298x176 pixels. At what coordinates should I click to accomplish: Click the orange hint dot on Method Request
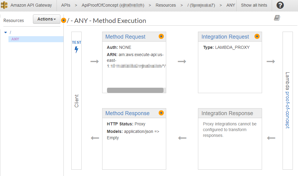161,36
